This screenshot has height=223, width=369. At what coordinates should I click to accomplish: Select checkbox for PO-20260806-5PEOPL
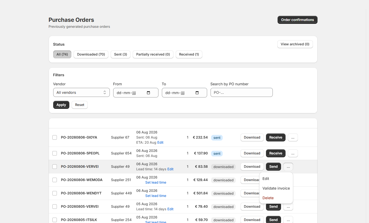[55, 153]
